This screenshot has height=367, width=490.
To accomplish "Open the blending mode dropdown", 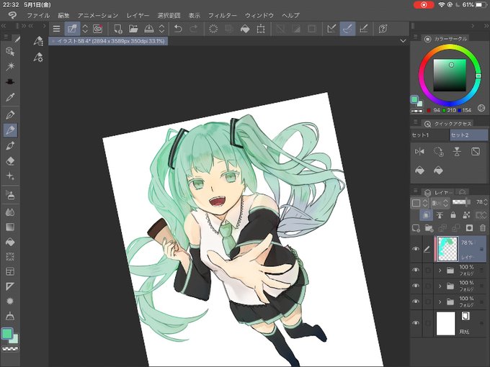I will pyautogui.click(x=440, y=203).
